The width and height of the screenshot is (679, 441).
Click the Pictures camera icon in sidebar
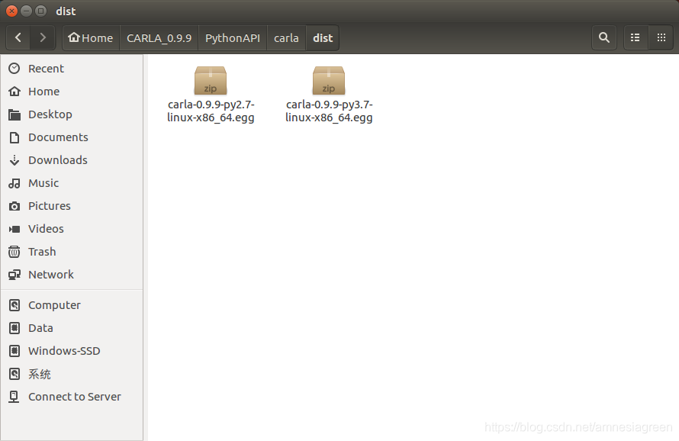[x=14, y=206]
